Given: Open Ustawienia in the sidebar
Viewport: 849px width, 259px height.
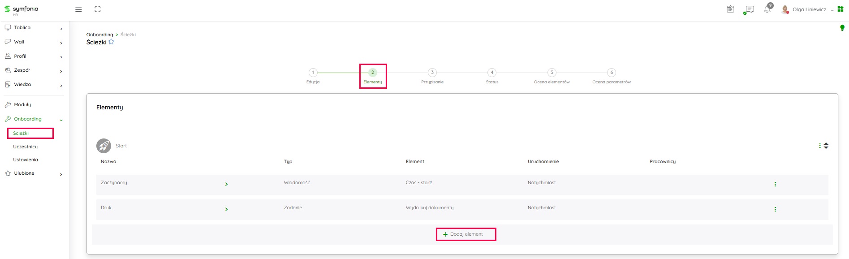Looking at the screenshot, I should pyautogui.click(x=26, y=160).
